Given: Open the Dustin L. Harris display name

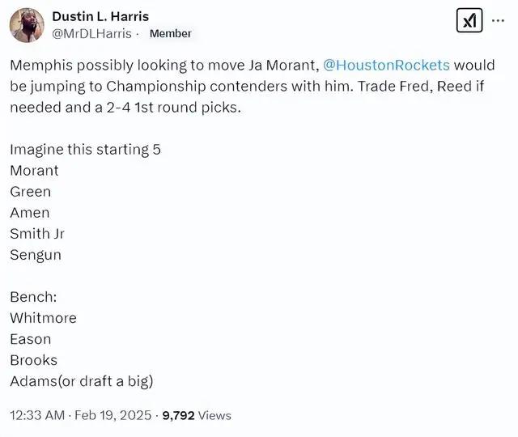Looking at the screenshot, I should pyautogui.click(x=100, y=16).
